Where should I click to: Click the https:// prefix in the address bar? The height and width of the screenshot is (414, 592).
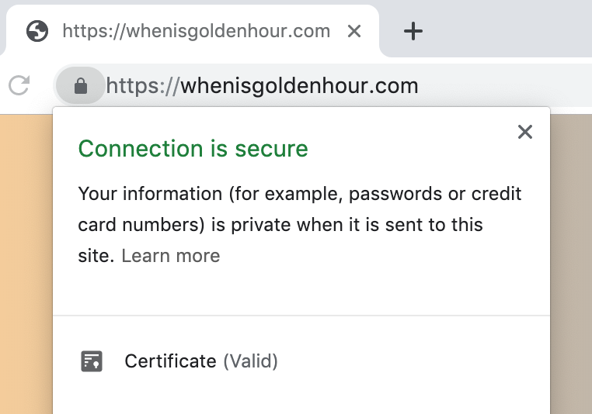(143, 85)
